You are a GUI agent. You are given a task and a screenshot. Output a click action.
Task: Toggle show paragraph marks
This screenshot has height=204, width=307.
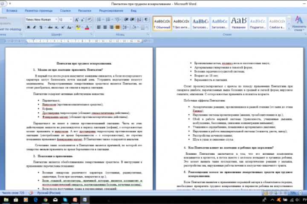pos(146,20)
